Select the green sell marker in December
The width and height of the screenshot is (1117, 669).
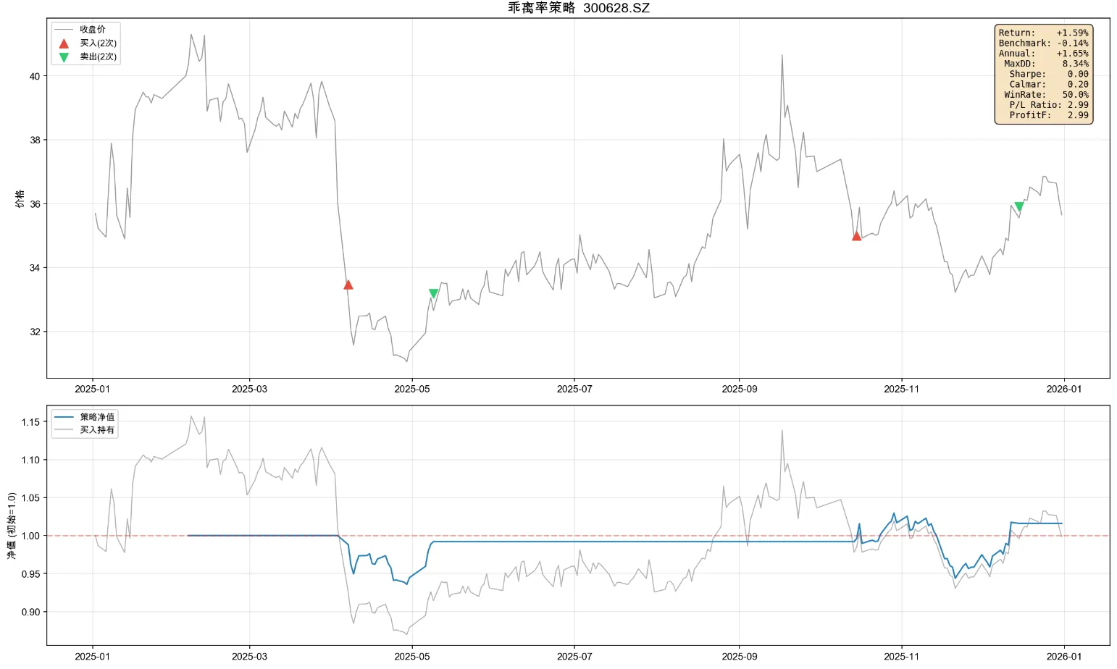[x=1018, y=206]
